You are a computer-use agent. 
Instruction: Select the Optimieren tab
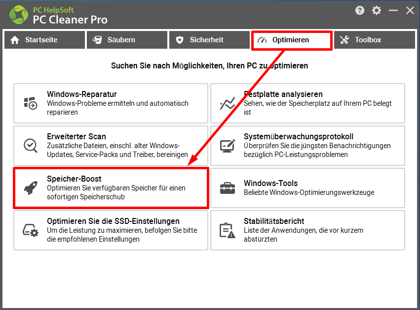pyautogui.click(x=292, y=40)
